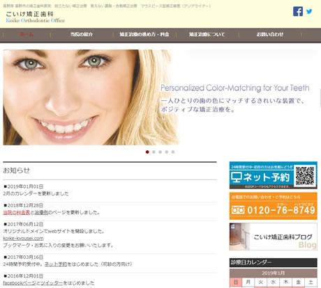This screenshot has width=321, height=288.
Task: Open the 矯正治療について menu
Action: coord(207,34)
